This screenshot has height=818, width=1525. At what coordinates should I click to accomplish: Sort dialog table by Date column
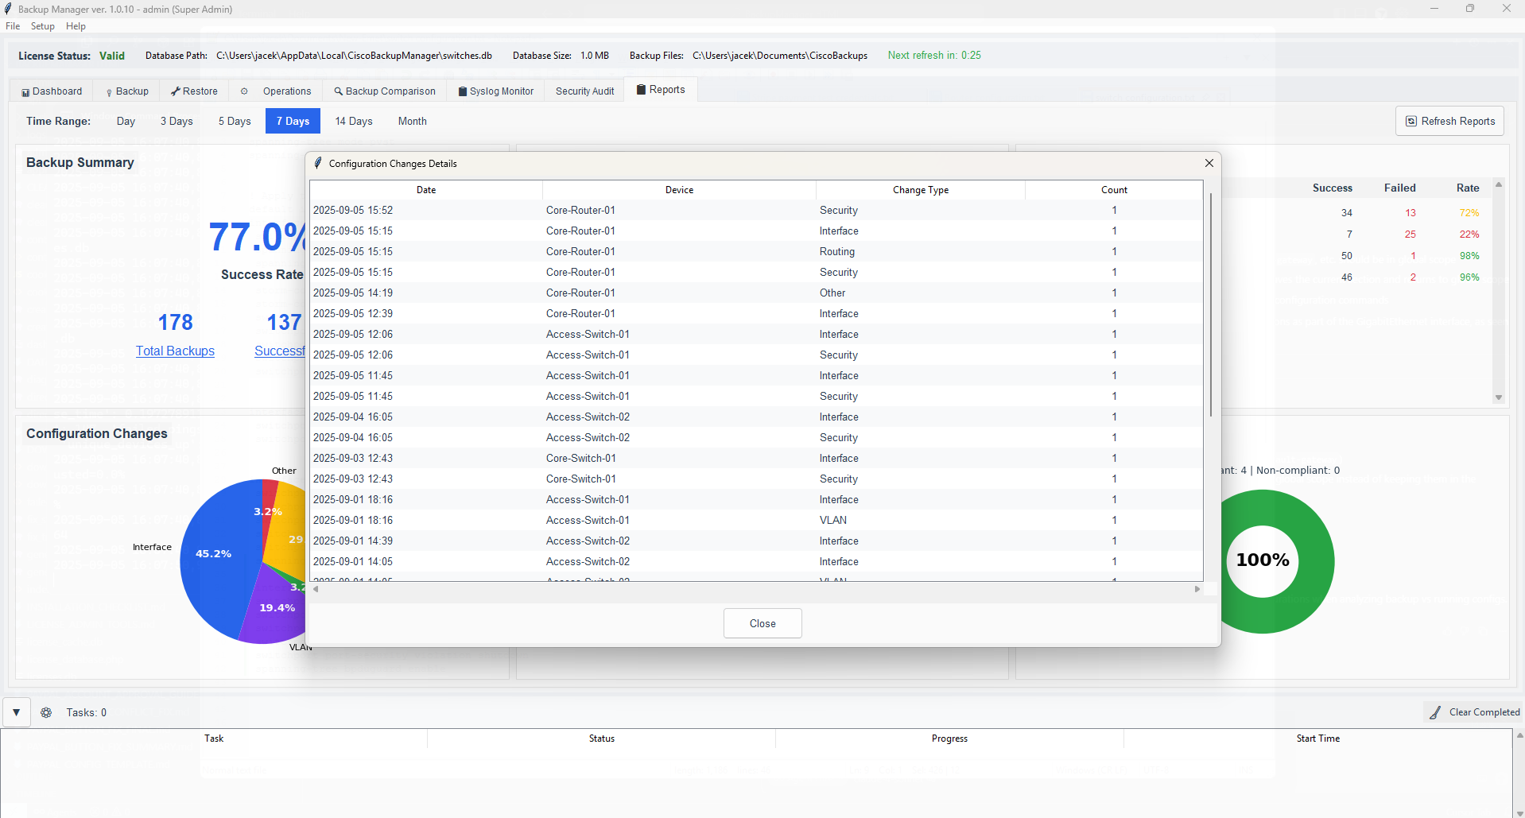[x=426, y=190]
